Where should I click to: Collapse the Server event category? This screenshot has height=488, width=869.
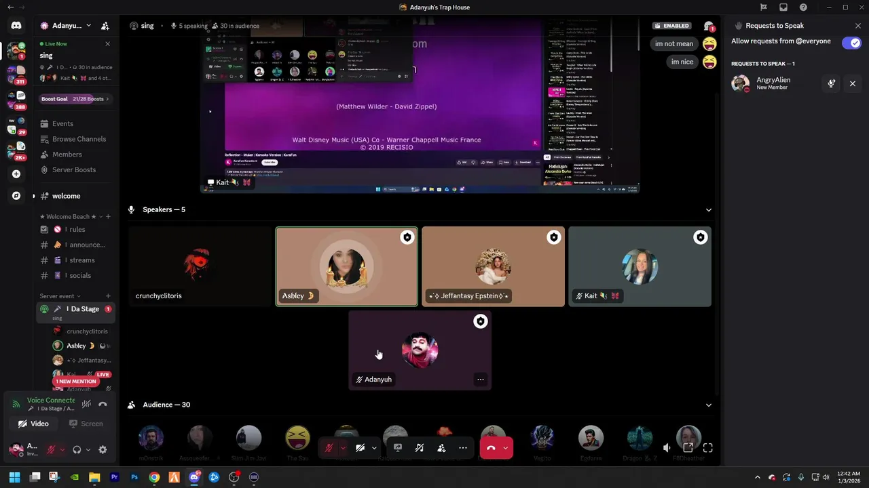(60, 296)
